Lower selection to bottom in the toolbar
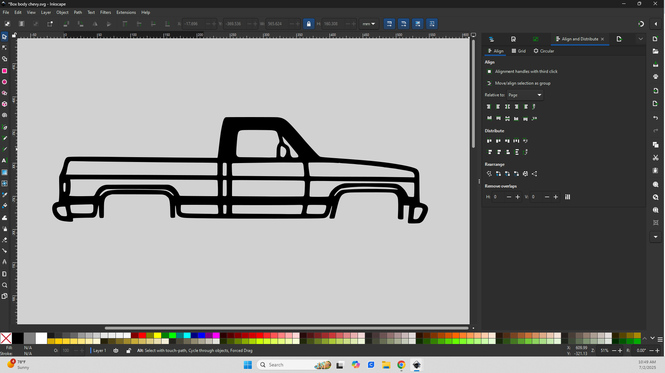The height and width of the screenshot is (373, 665). tap(167, 24)
